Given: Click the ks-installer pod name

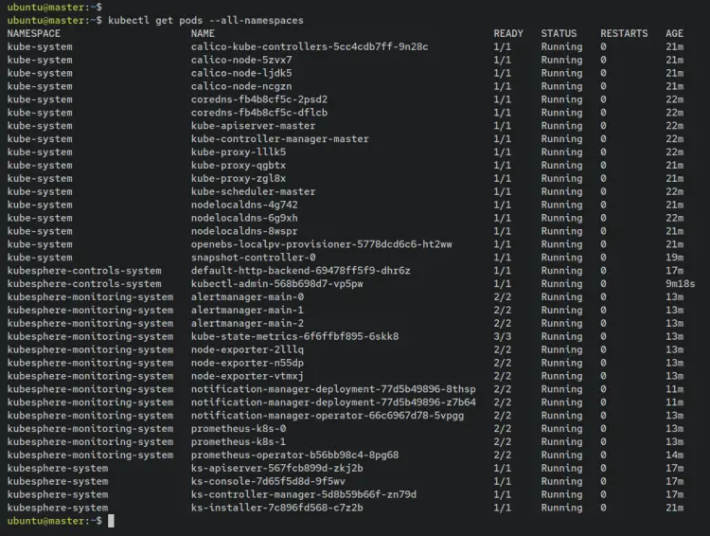Looking at the screenshot, I should tap(276, 508).
